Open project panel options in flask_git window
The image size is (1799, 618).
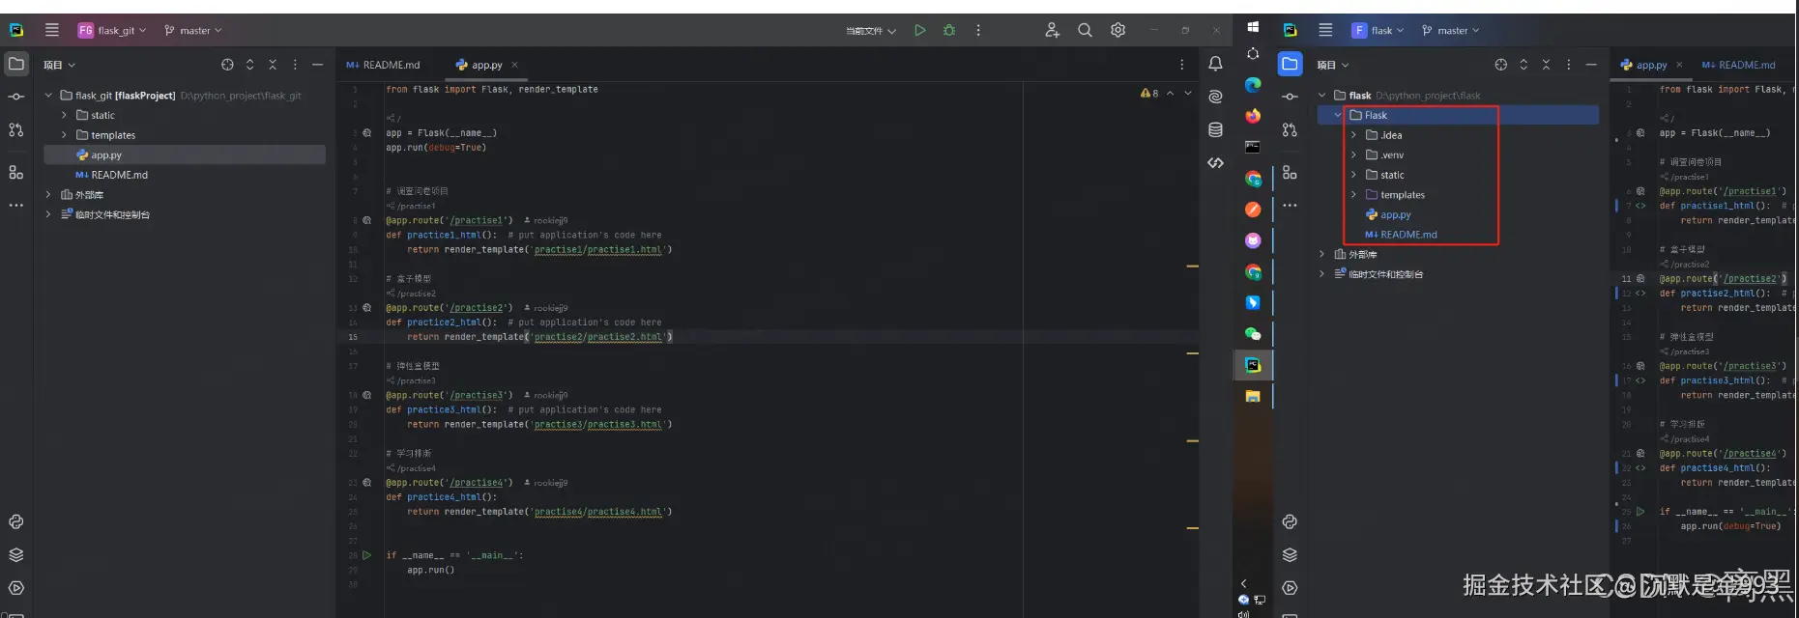pyautogui.click(x=295, y=65)
